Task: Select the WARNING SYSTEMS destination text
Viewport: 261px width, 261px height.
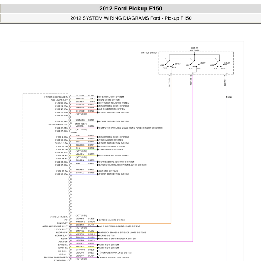Action: click(108, 171)
